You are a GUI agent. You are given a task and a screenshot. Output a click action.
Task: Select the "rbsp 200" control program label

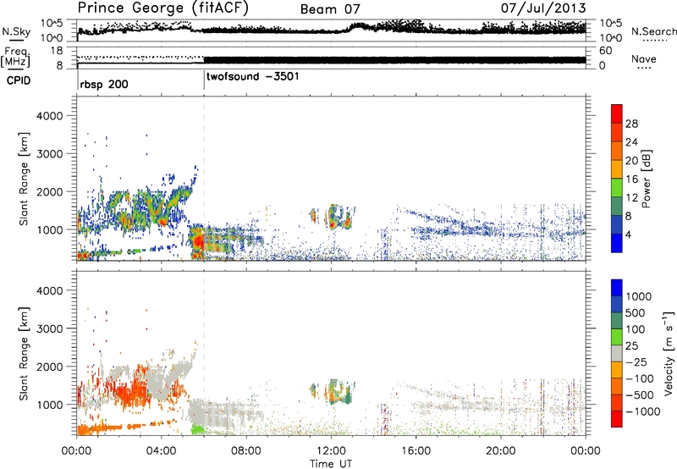tap(104, 84)
